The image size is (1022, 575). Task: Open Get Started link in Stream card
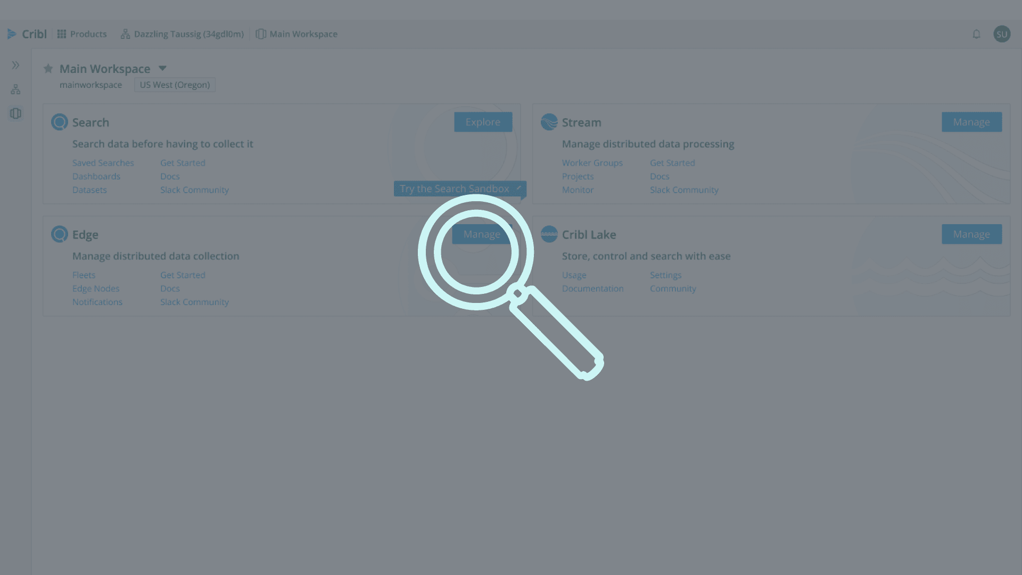pos(672,163)
